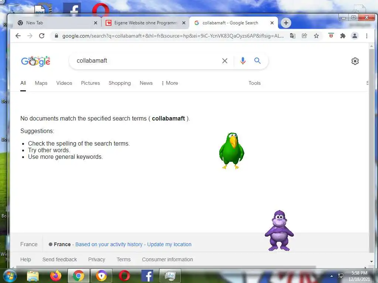The height and width of the screenshot is (283, 378).
Task: Open Chrome three-dot menu
Action: click(x=367, y=36)
